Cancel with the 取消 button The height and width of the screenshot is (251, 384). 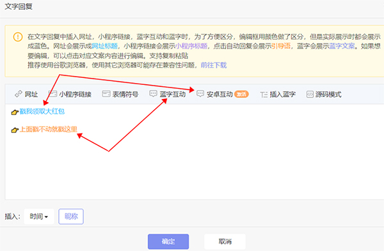(225, 241)
